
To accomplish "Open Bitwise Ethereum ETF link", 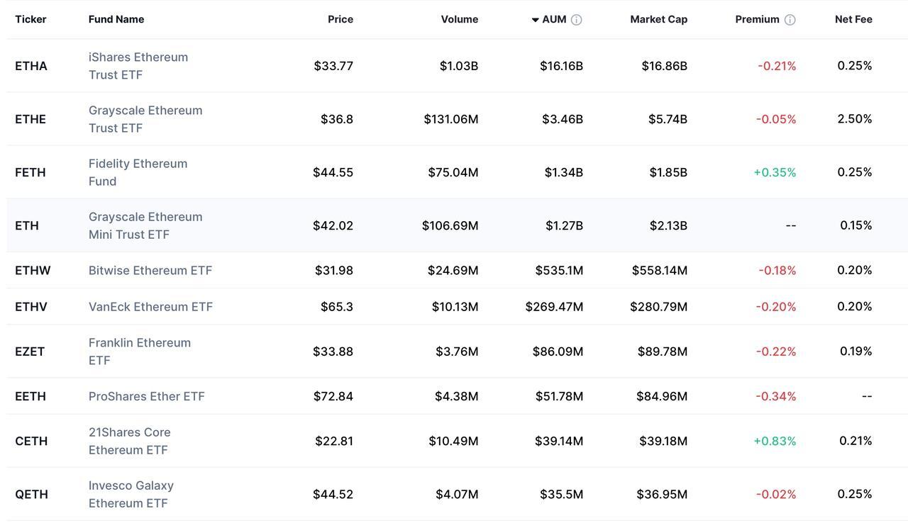I will 150,270.
